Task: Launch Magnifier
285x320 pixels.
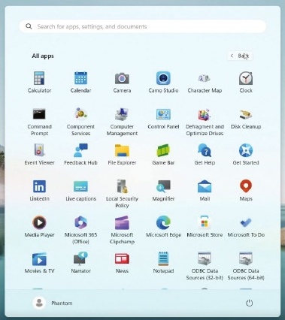Action: (163, 190)
